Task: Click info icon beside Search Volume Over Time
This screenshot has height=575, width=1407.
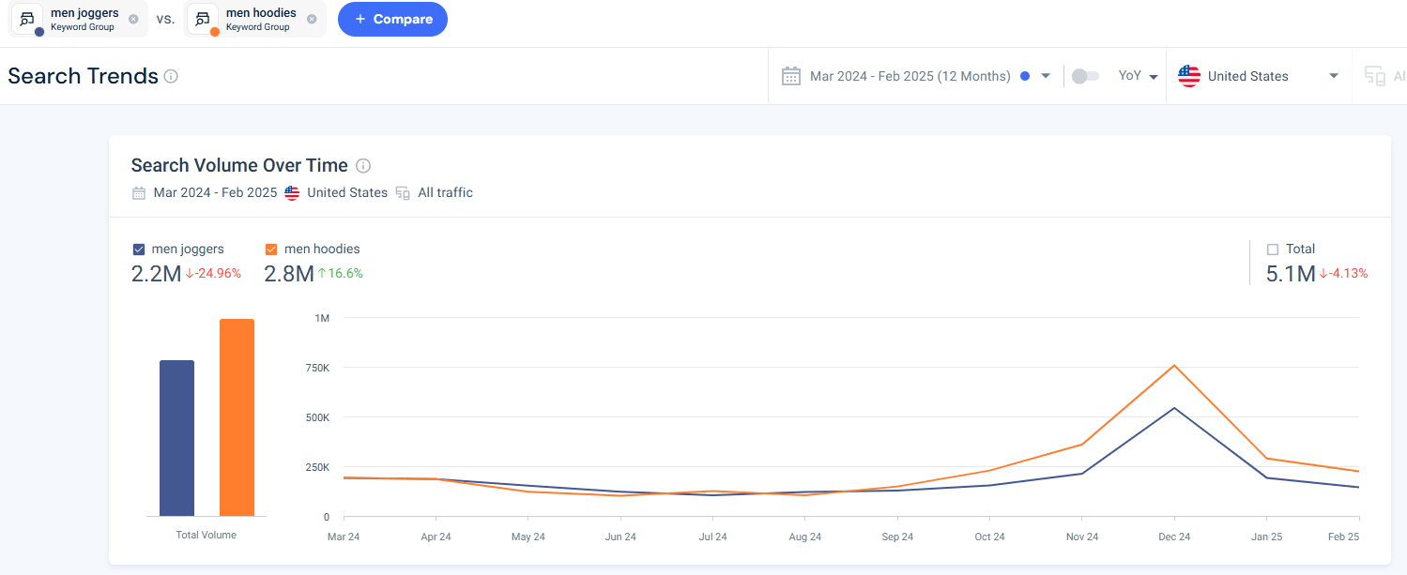Action: click(363, 166)
